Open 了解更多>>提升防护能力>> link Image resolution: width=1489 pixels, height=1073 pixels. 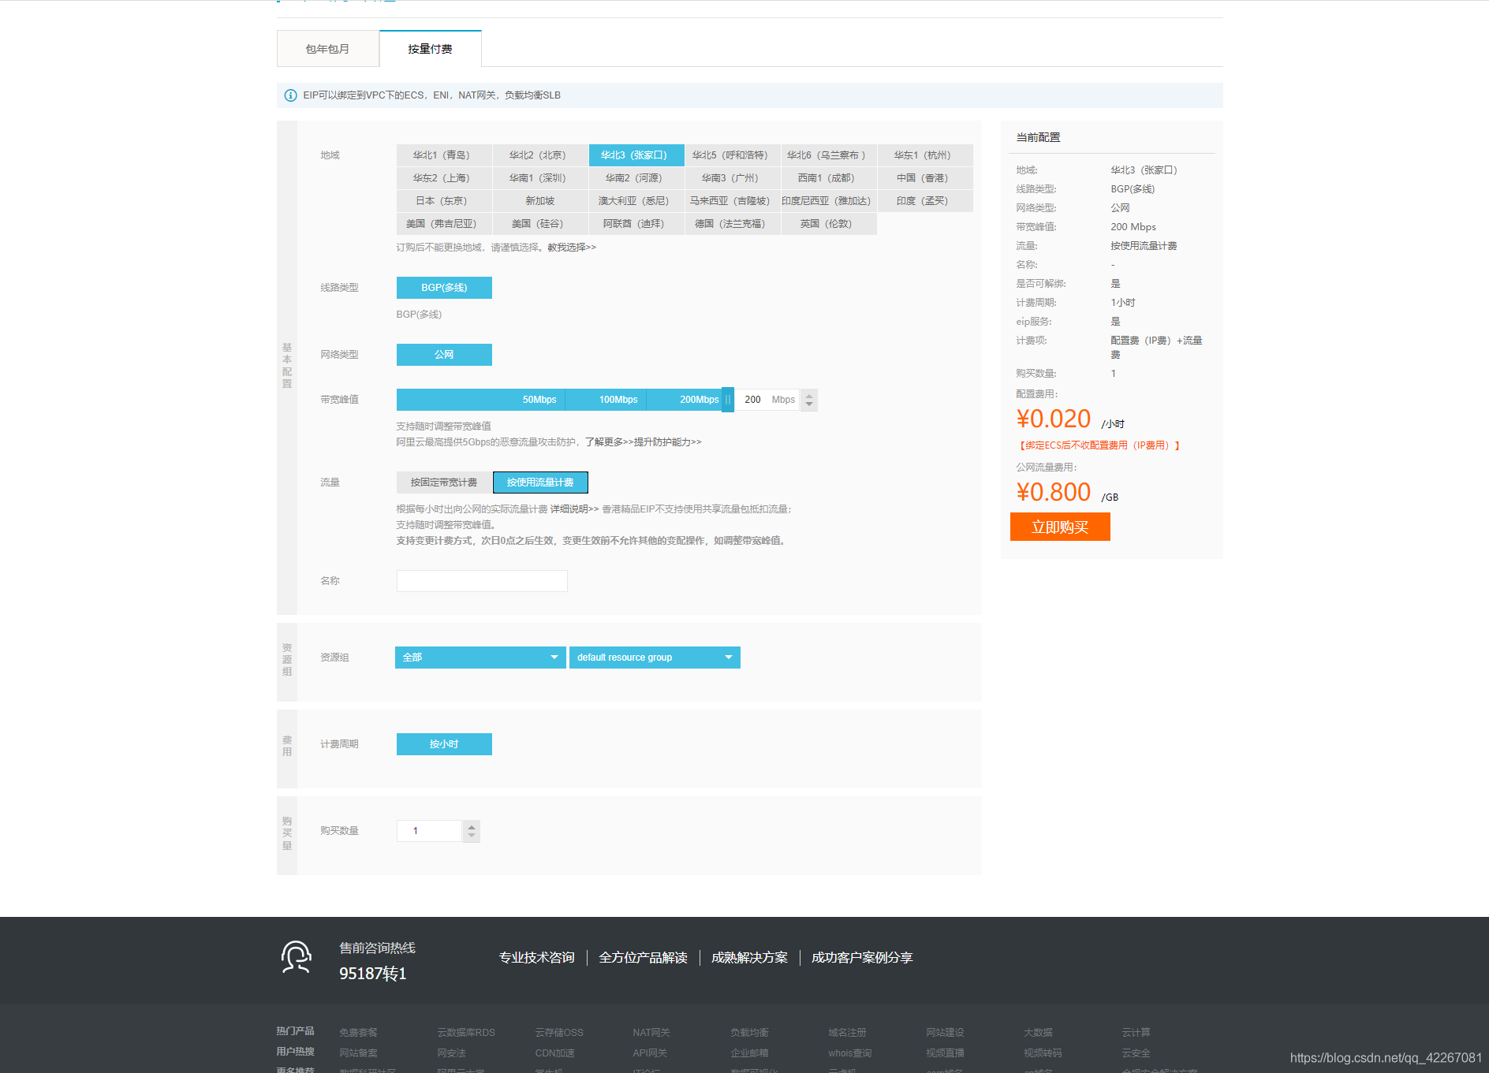(643, 442)
